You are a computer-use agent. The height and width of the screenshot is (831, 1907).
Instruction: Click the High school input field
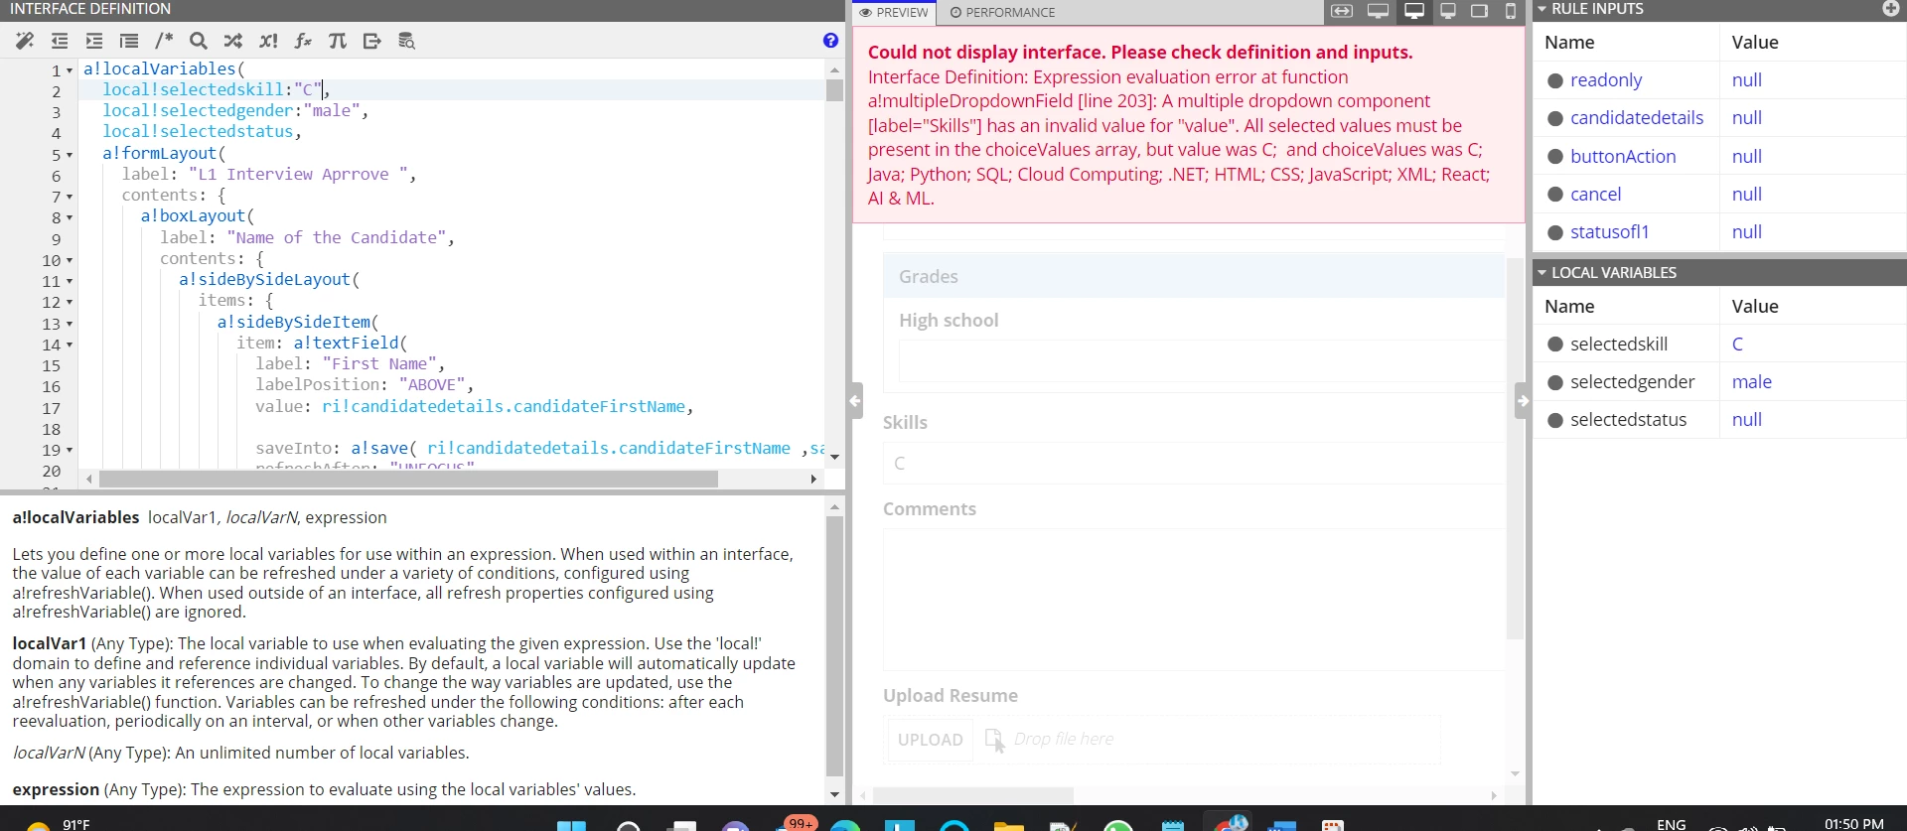click(1202, 361)
